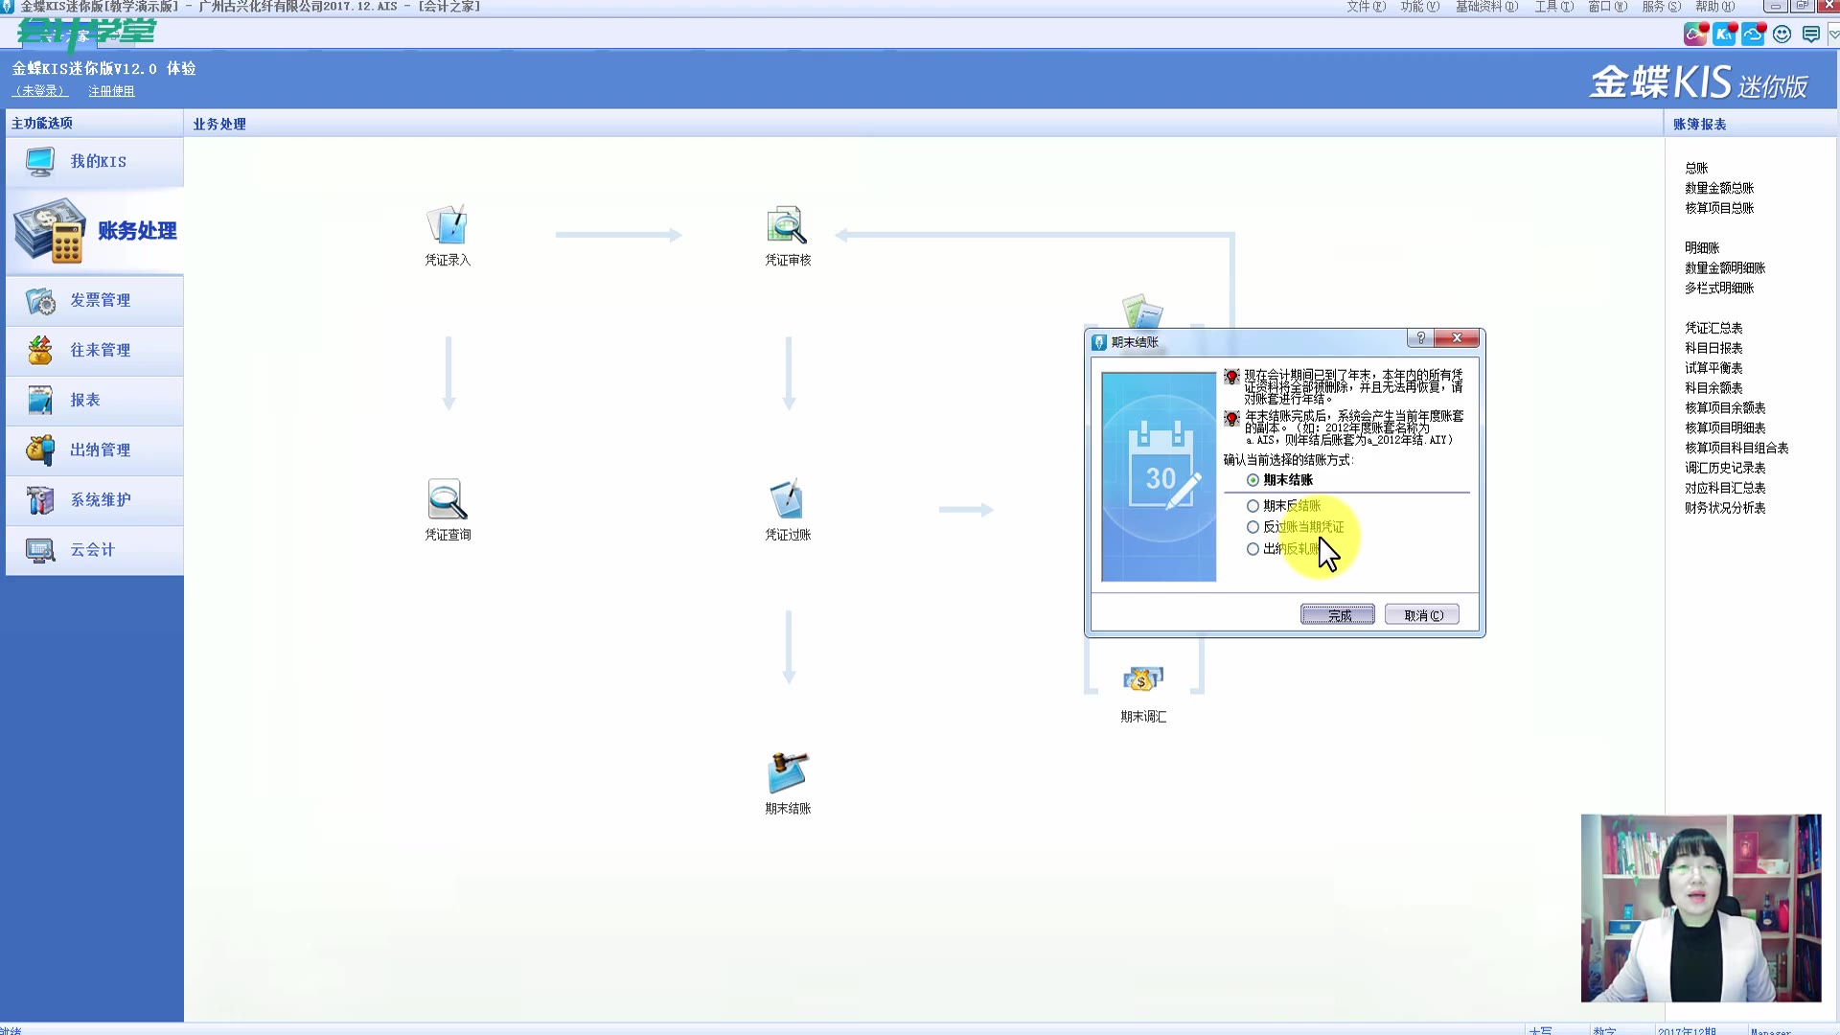This screenshot has height=1035, width=1840.
Task: Open the 服务 menu
Action: click(x=1661, y=7)
